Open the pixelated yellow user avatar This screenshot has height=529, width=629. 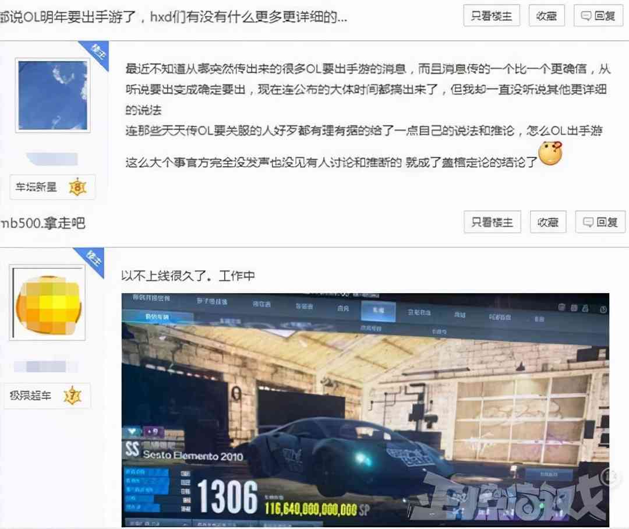[47, 302]
